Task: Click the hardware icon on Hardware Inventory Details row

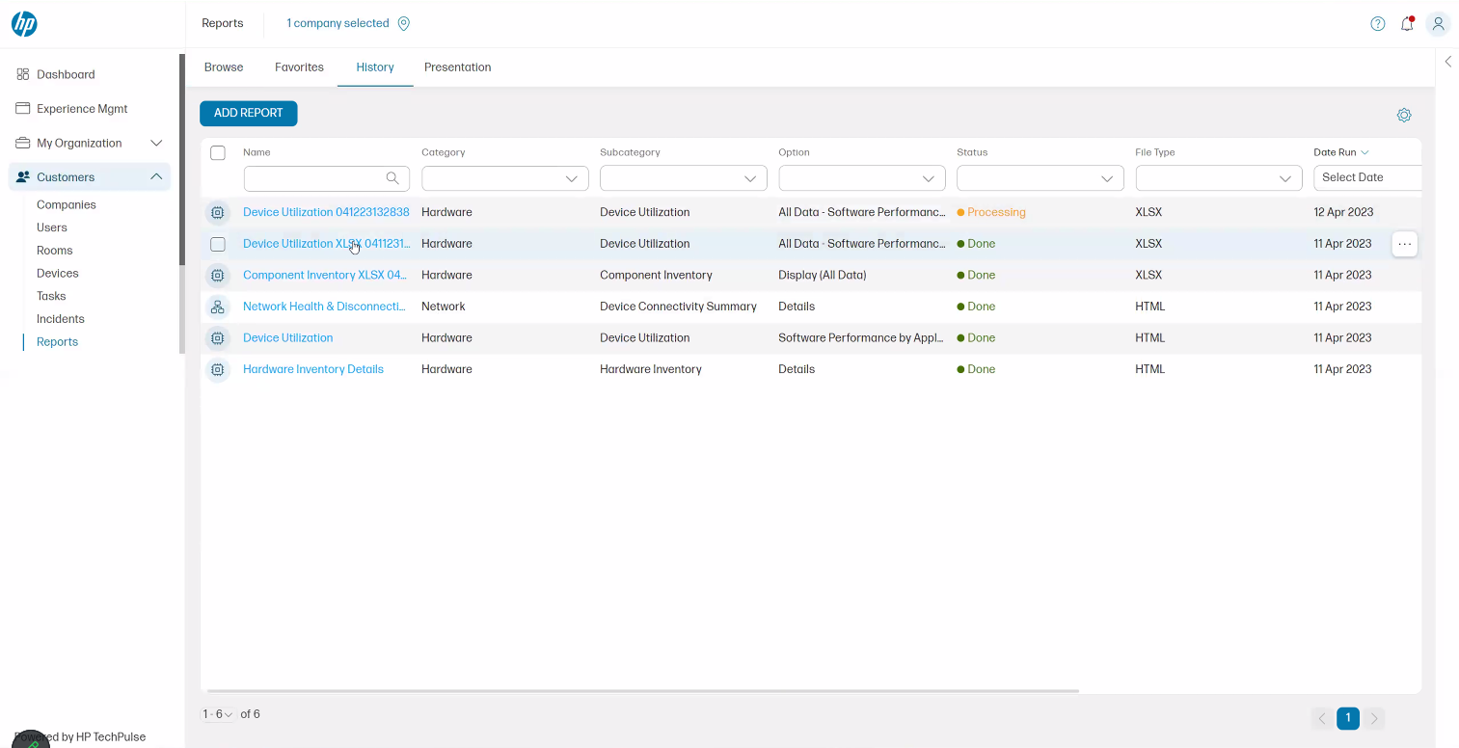Action: pyautogui.click(x=217, y=369)
